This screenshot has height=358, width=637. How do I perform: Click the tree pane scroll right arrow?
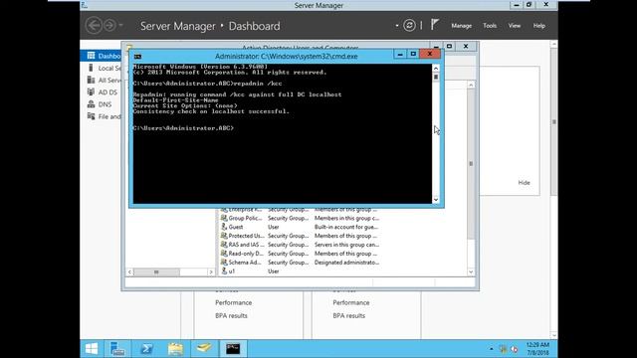click(x=211, y=271)
